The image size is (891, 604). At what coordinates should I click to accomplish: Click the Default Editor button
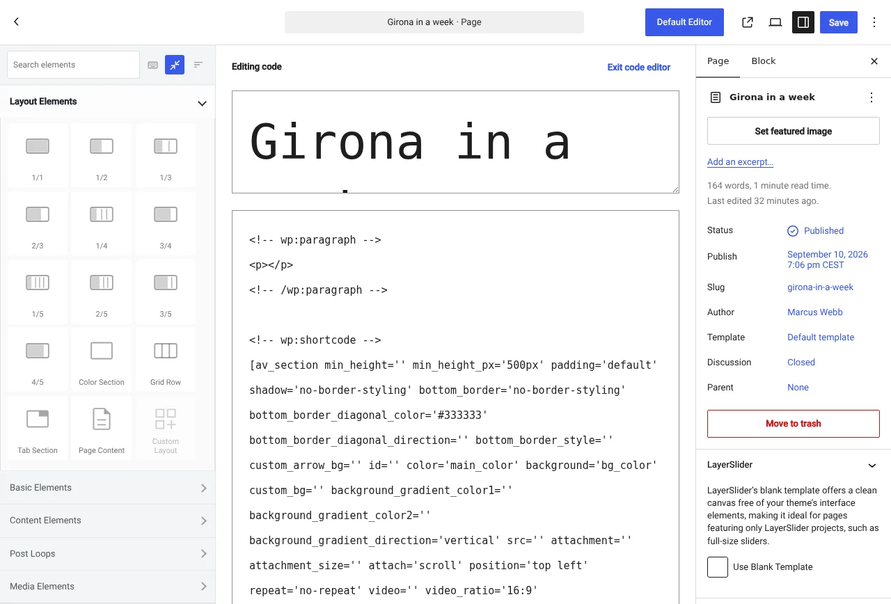pos(684,22)
